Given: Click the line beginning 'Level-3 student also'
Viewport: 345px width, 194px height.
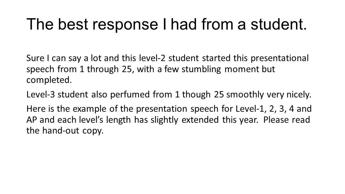Looking at the screenshot, I should 169,95.
